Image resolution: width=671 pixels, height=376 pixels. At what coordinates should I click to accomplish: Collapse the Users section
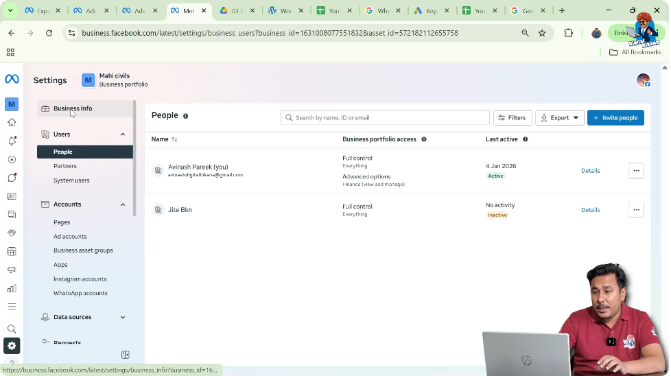point(123,134)
